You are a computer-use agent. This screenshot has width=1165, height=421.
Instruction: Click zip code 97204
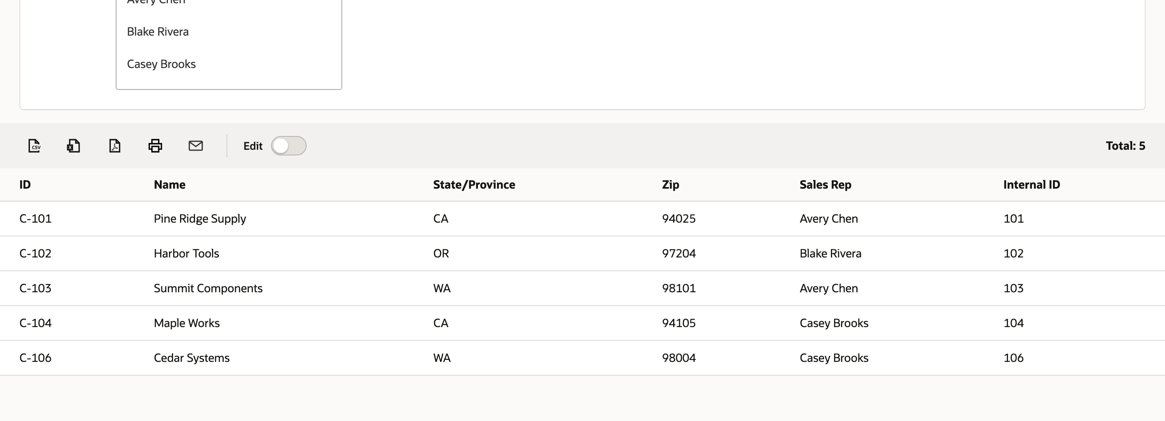click(679, 253)
